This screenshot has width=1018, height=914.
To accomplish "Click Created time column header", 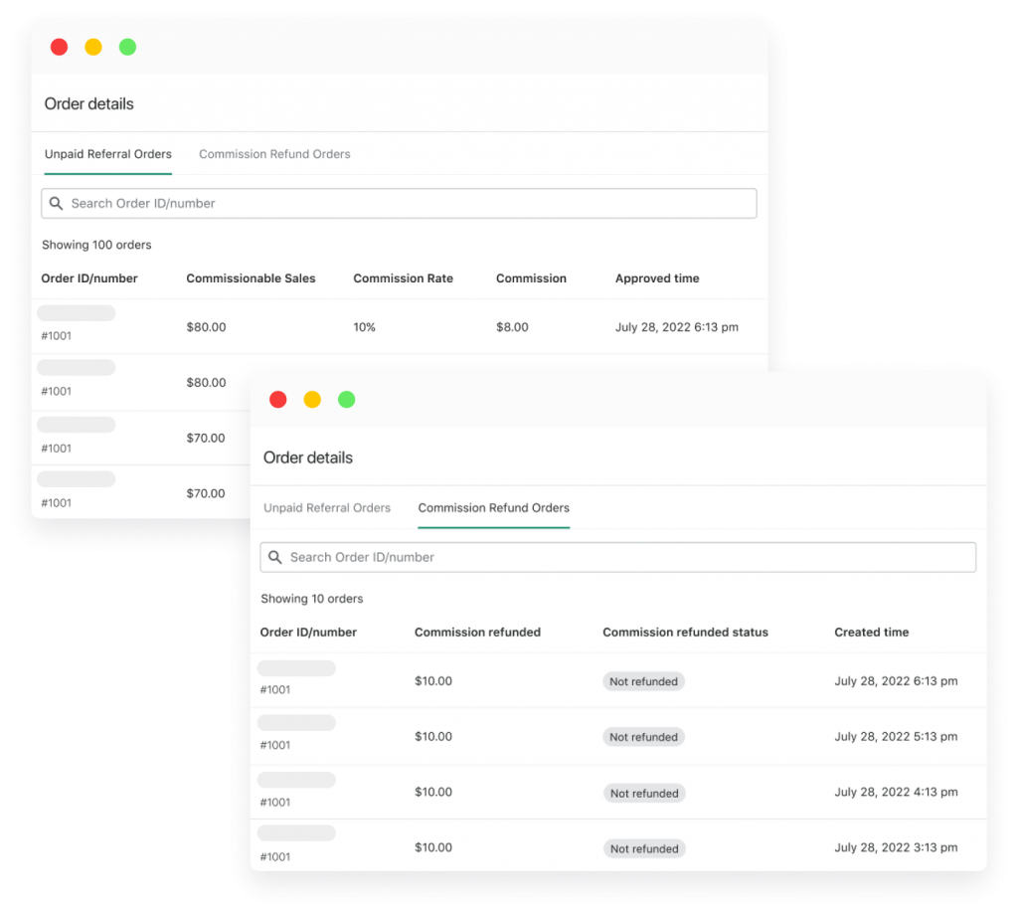I will tap(871, 633).
